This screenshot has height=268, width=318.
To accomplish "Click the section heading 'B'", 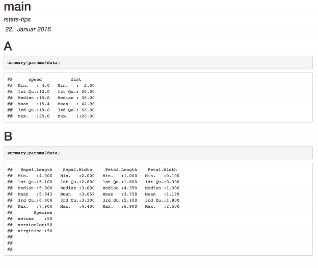I will tap(8, 136).
